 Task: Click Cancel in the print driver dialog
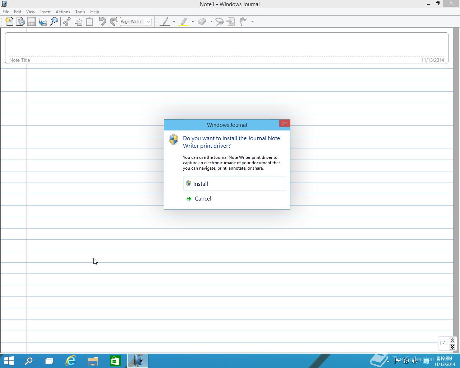234,198
